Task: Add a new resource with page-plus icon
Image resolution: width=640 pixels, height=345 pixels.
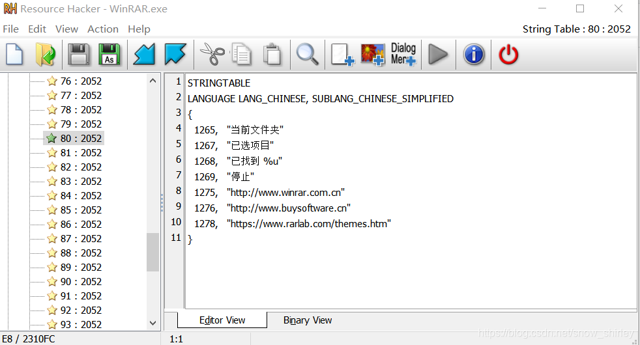Action: tap(342, 55)
